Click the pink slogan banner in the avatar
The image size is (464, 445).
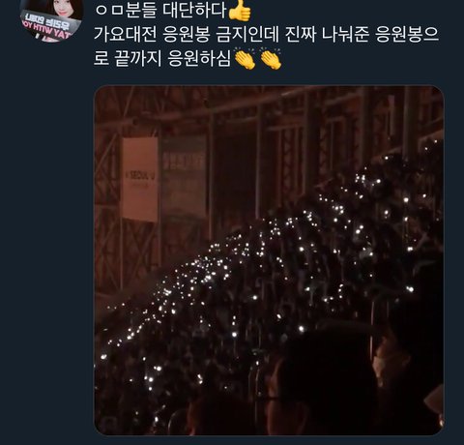tap(48, 27)
